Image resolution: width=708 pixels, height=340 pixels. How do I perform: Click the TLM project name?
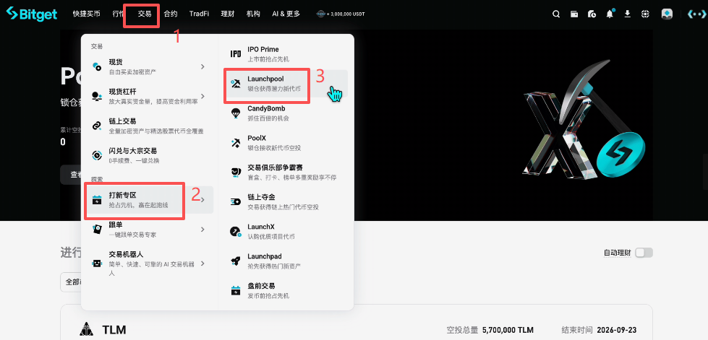pyautogui.click(x=114, y=330)
